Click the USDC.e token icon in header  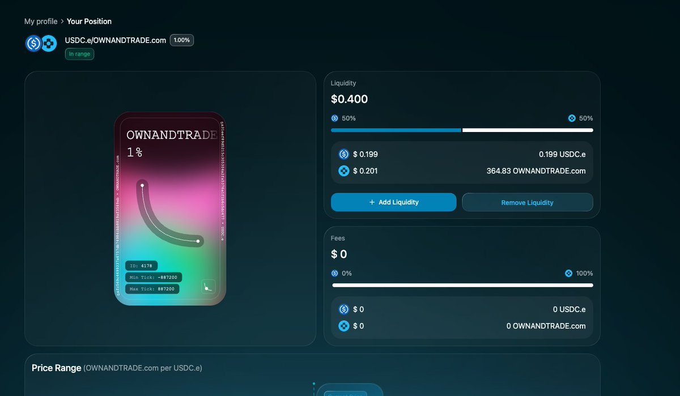[x=33, y=44]
